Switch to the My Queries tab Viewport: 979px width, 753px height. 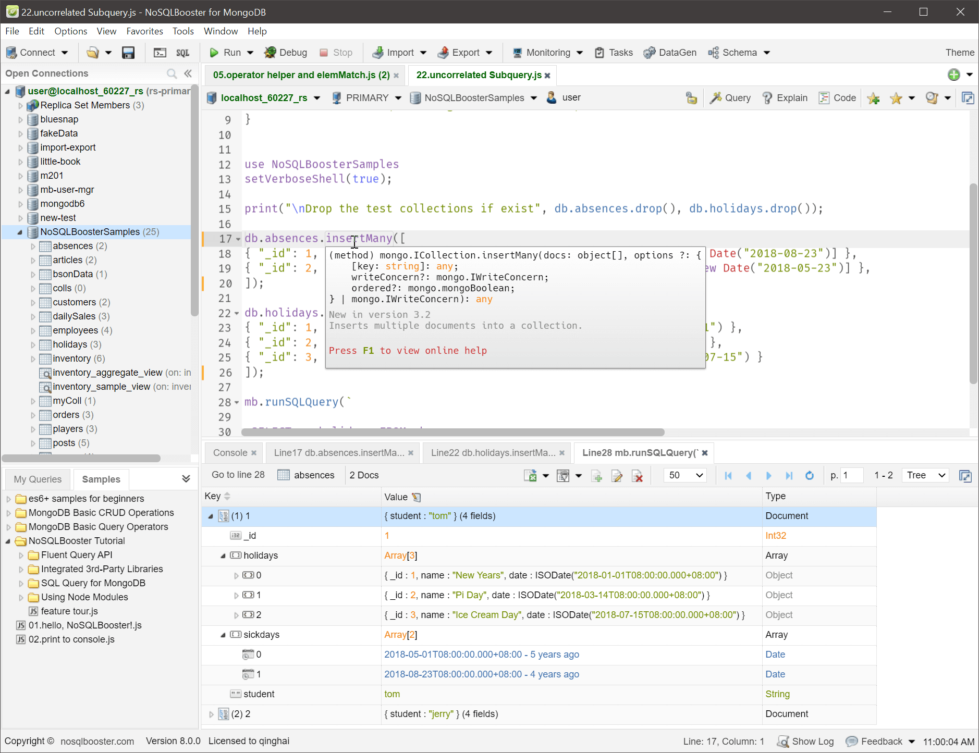[x=38, y=479]
